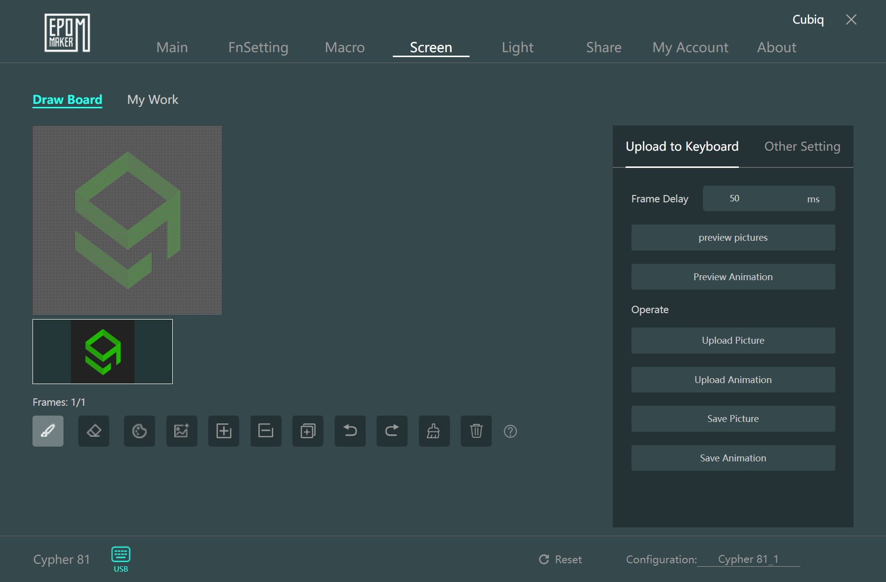Image resolution: width=886 pixels, height=582 pixels.
Task: Click the trash can delete icon
Action: [x=476, y=431]
